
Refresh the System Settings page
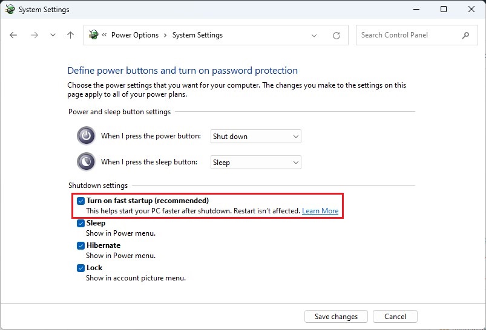click(337, 35)
